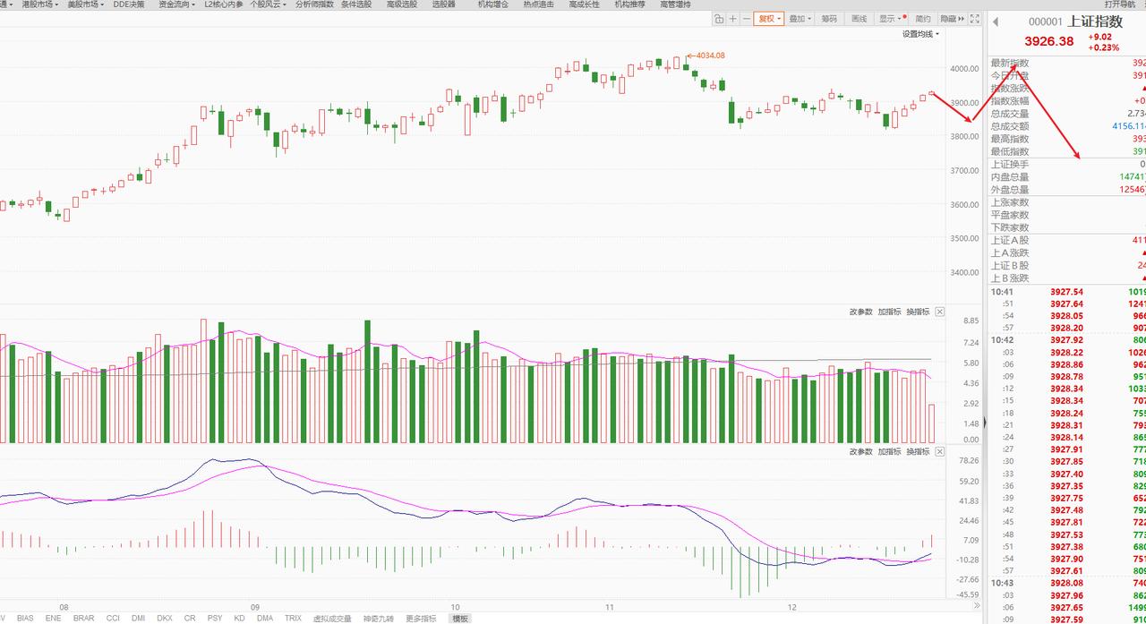Open 条件选股 menu item
The image size is (1146, 624).
click(355, 4)
